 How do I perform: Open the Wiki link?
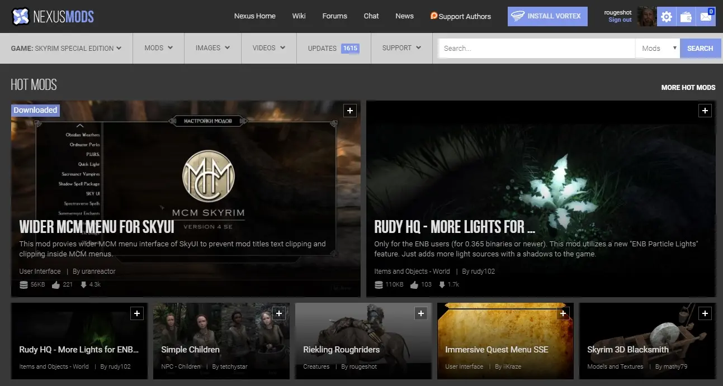299,16
